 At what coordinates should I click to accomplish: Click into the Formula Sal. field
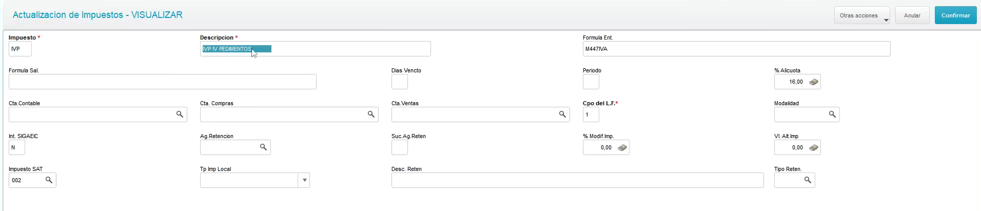click(163, 82)
